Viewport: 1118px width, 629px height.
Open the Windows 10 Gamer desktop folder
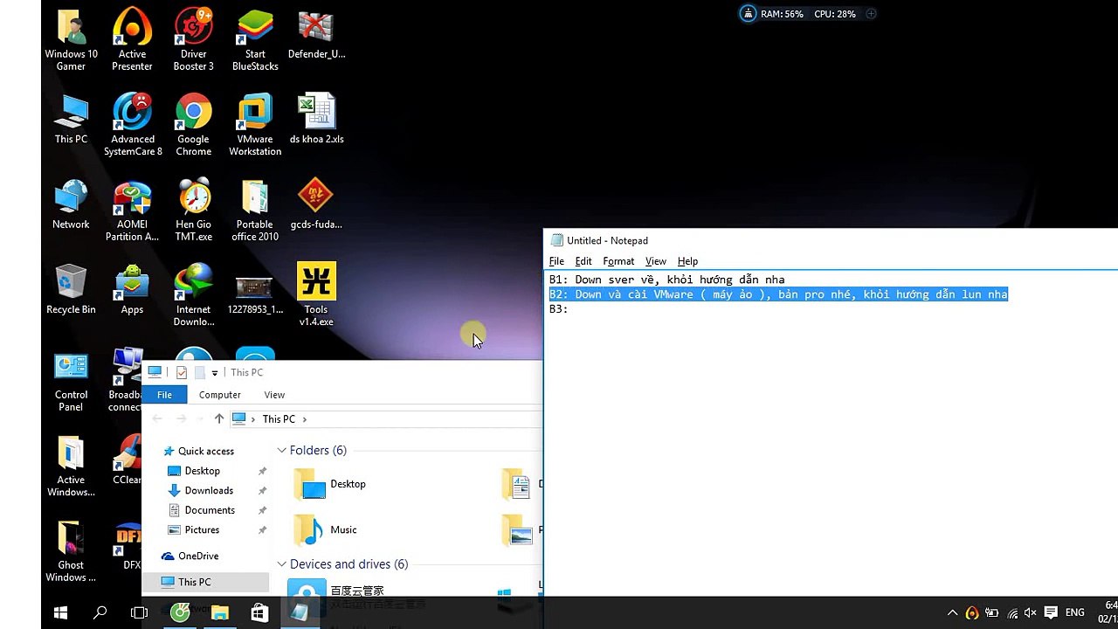(x=71, y=40)
